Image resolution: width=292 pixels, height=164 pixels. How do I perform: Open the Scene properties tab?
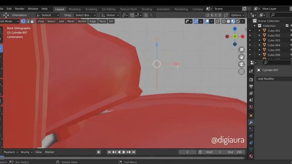click(251, 100)
